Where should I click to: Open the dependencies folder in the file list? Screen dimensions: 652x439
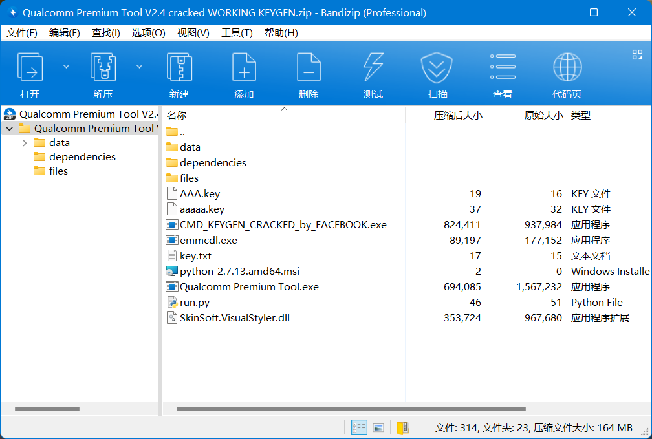pyautogui.click(x=212, y=162)
